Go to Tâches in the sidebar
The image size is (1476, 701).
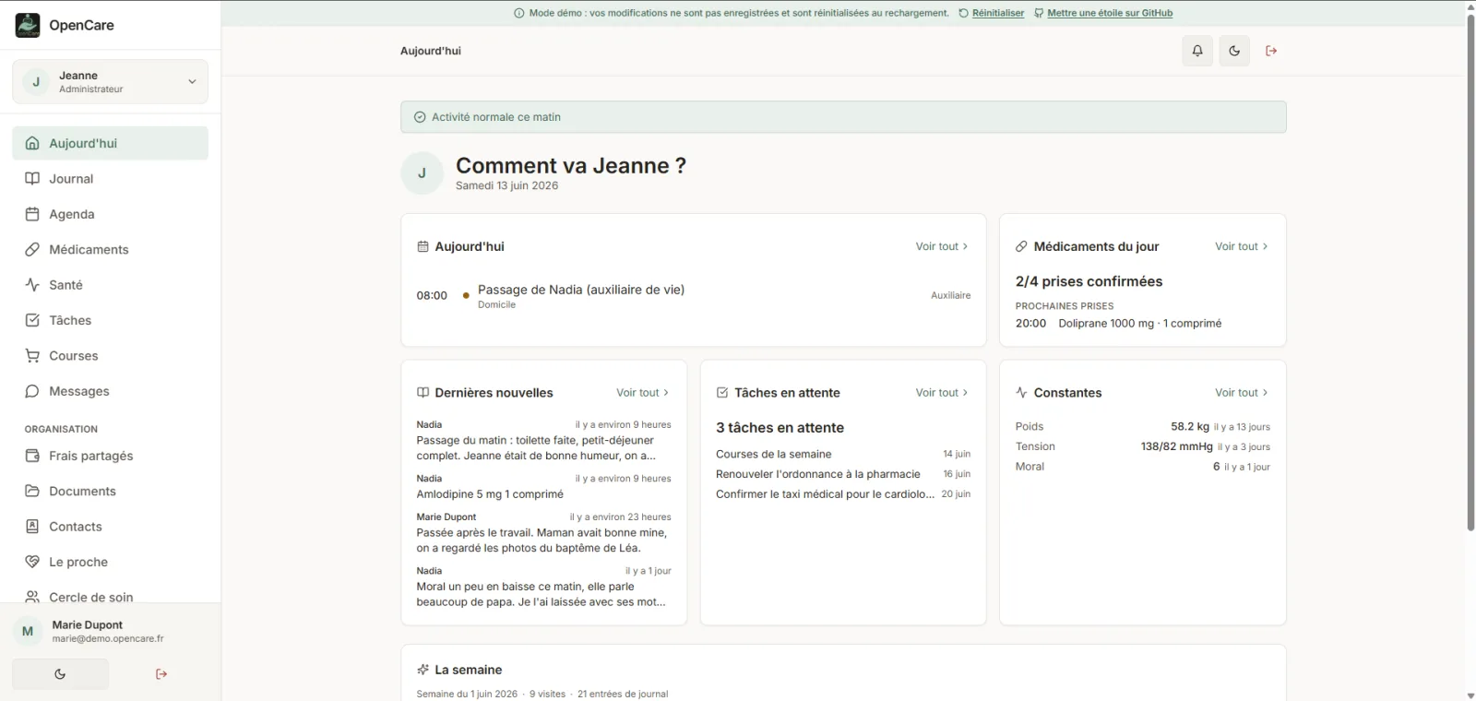point(110,320)
